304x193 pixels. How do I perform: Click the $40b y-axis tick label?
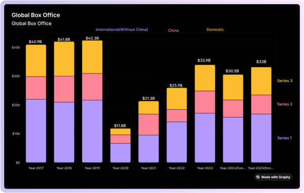16,48
